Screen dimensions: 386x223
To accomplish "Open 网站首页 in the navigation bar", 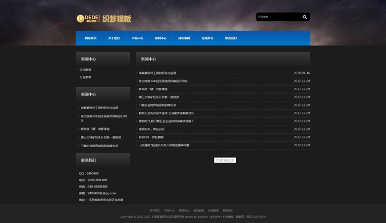I will click(x=90, y=38).
